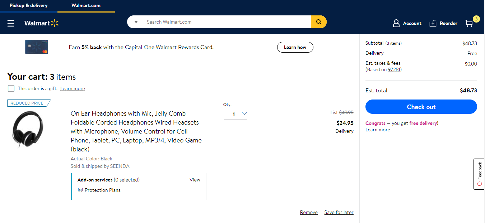Image resolution: width=485 pixels, height=223 pixels.
Task: Save the headphones for later
Action: pos(339,212)
